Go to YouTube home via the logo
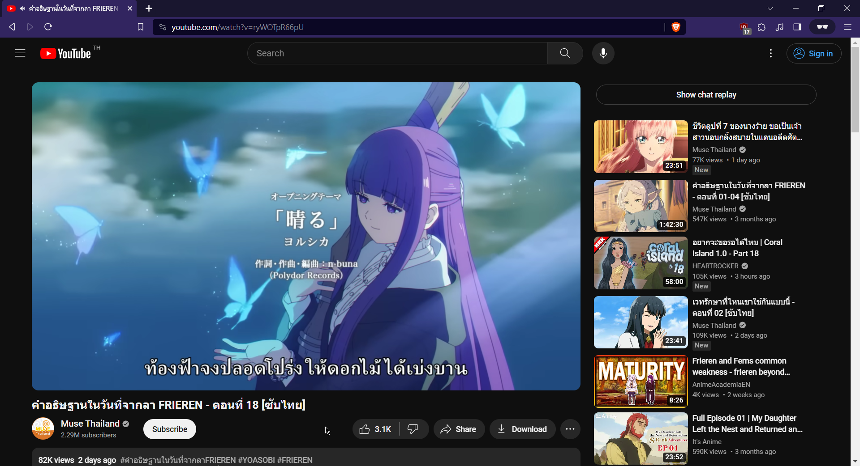 65,54
